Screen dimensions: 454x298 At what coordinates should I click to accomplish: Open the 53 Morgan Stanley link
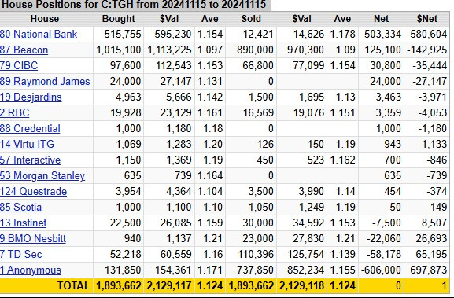[42, 175]
